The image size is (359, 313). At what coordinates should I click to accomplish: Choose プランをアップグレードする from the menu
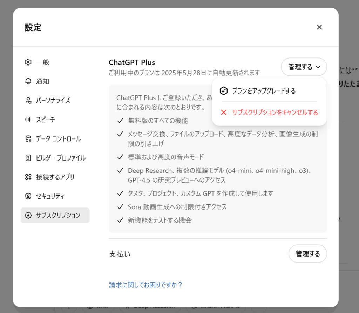(269, 91)
